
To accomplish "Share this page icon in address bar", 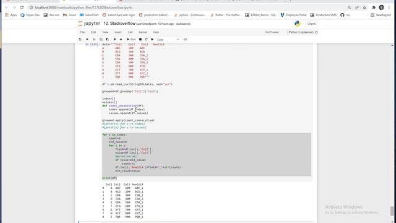I will pyautogui.click(x=357, y=7).
